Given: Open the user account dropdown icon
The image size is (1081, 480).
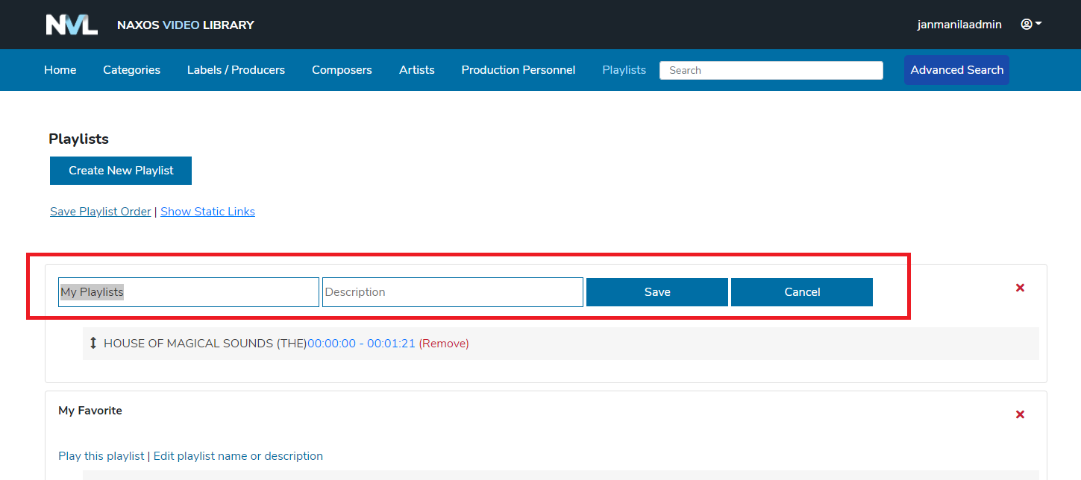Looking at the screenshot, I should pos(1030,25).
